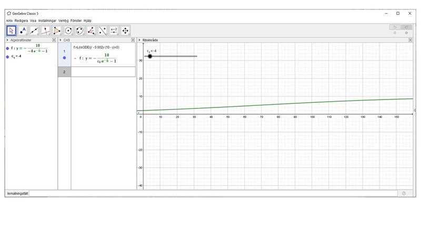This screenshot has width=421, height=237.
Task: Open the Redigera menu
Action: [x=21, y=21]
